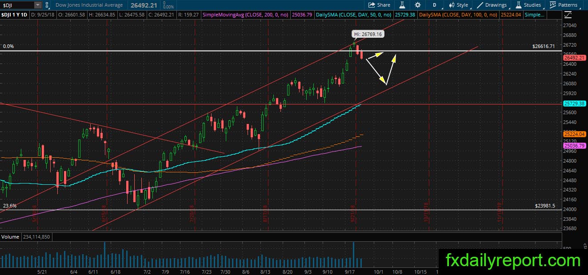Click the icon right of the symbol dropdown
Viewport: 588px width, 275px height.
(x=48, y=5)
